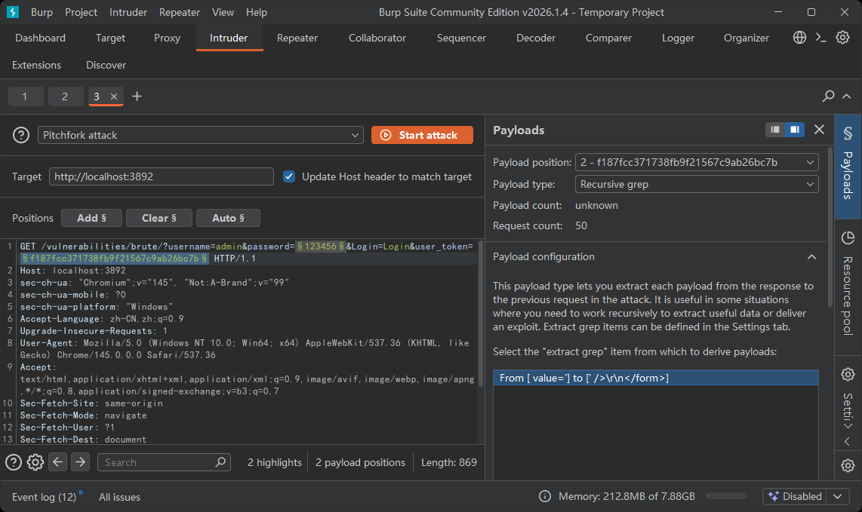
Task: Open Resource pool side panel icon
Action: tap(848, 238)
